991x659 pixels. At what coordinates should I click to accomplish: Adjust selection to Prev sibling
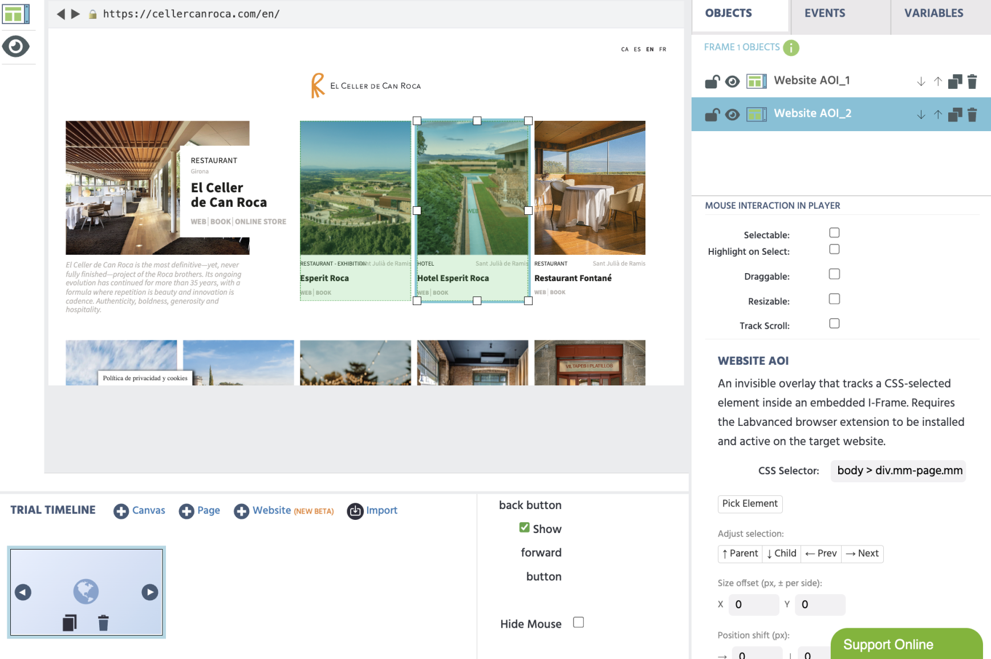click(821, 554)
